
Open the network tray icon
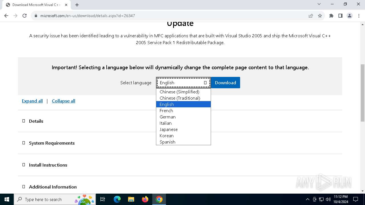pyautogui.click(x=321, y=199)
